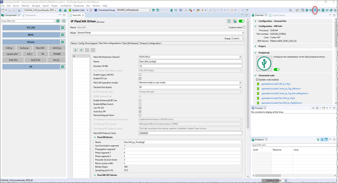Viewport: 338px width, 183px height.
Task: Click the New wizard icon in toolbar
Action: [x=3, y=10]
